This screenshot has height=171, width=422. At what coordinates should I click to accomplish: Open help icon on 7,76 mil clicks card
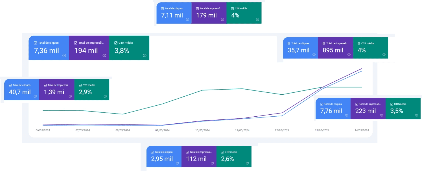point(347,115)
